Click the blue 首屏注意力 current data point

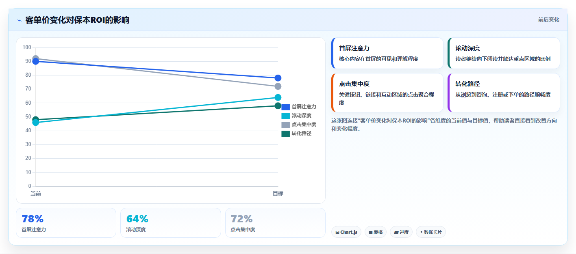[x=36, y=61]
